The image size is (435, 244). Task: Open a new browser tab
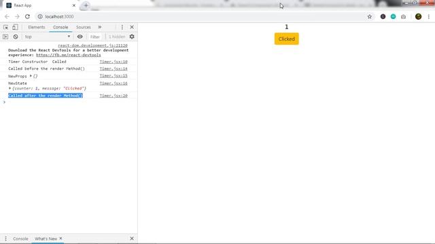(x=86, y=5)
